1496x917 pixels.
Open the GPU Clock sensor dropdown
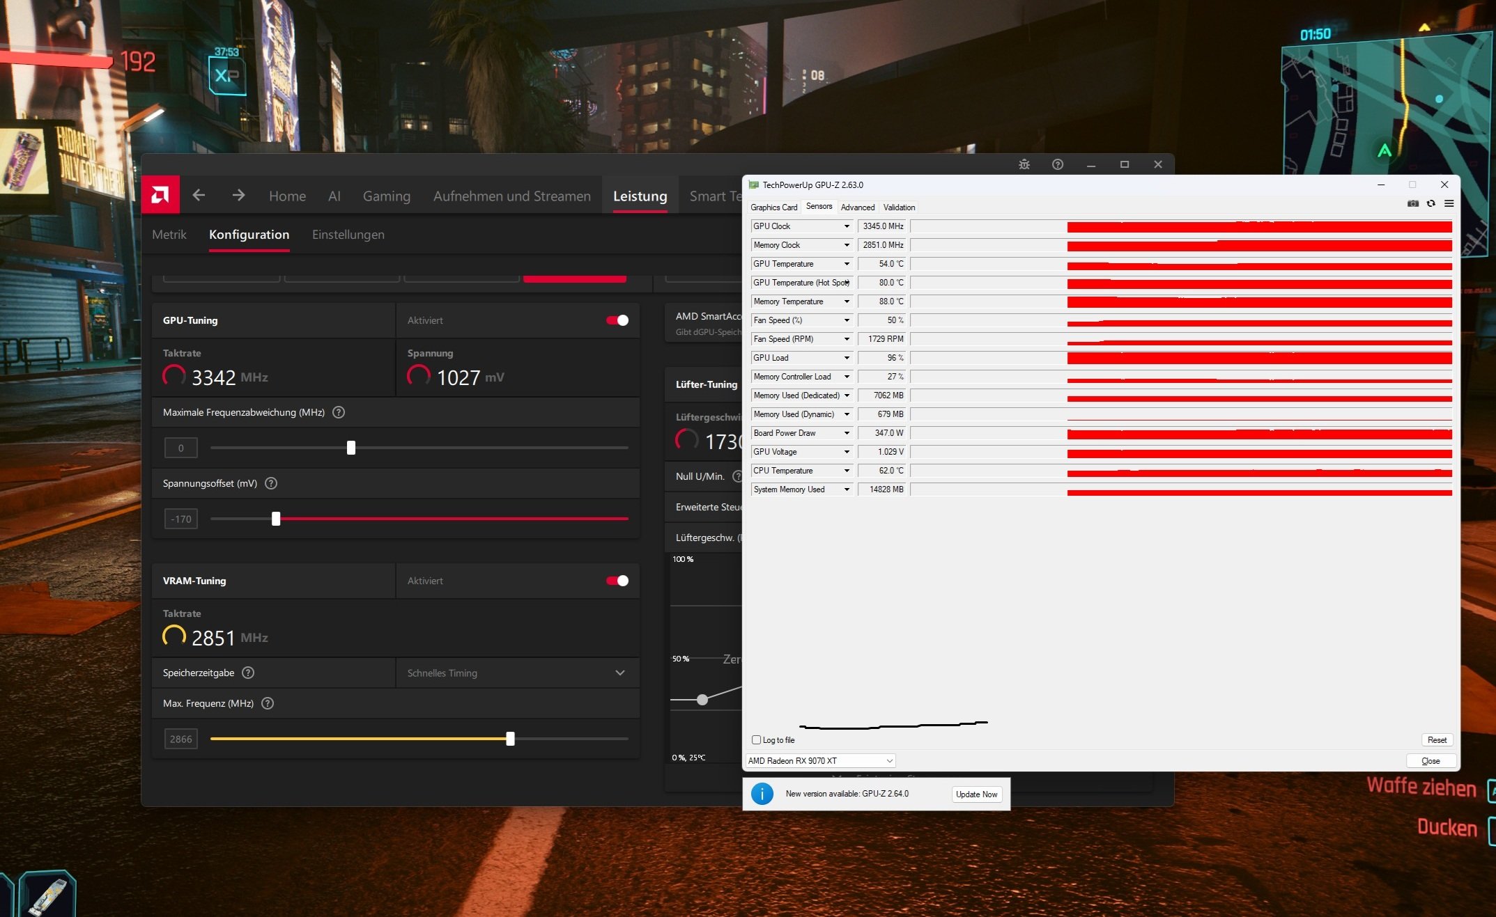coord(846,226)
